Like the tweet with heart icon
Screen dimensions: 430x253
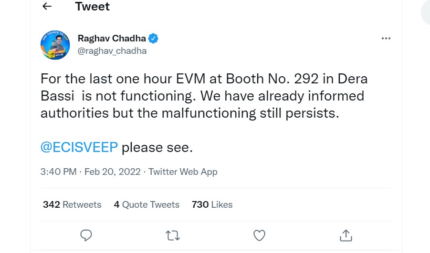[x=259, y=235]
